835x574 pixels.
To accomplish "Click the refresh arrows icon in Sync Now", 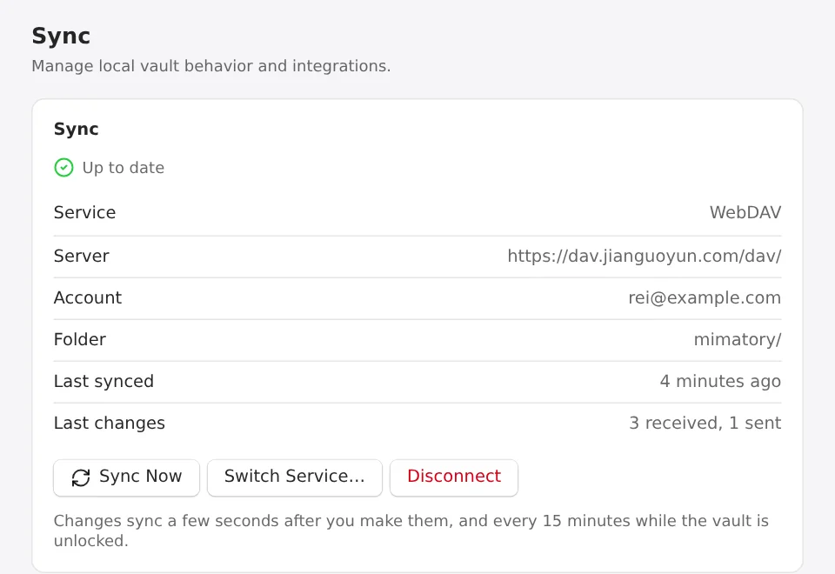I will (x=81, y=477).
